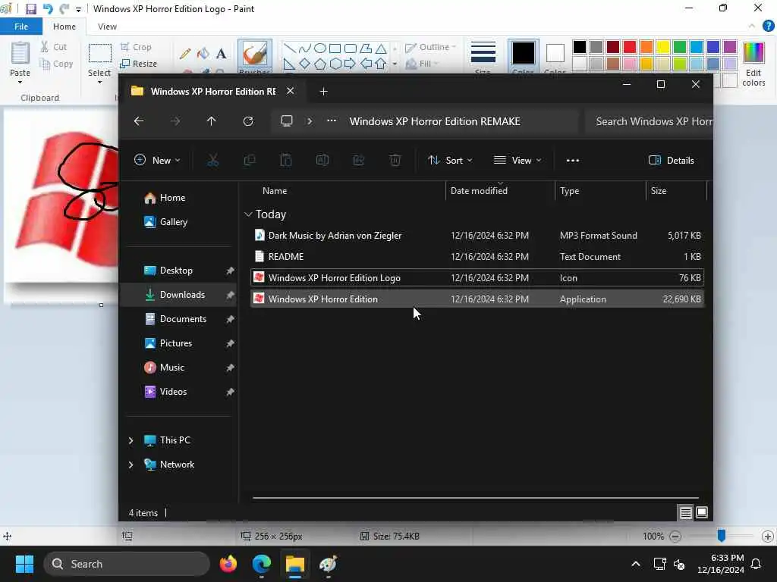Unpin Videos from Quick access sidebar

click(230, 392)
